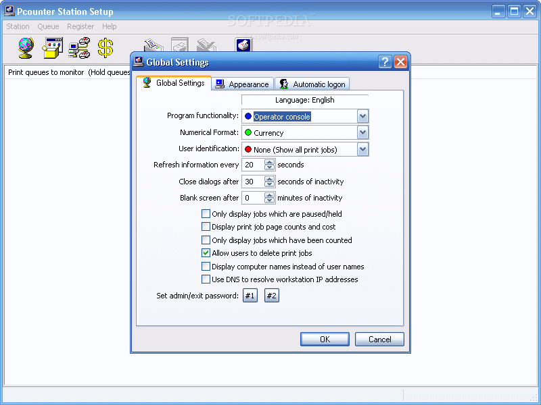The height and width of the screenshot is (405, 541).
Task: Click the Language: English button
Action: click(x=305, y=100)
